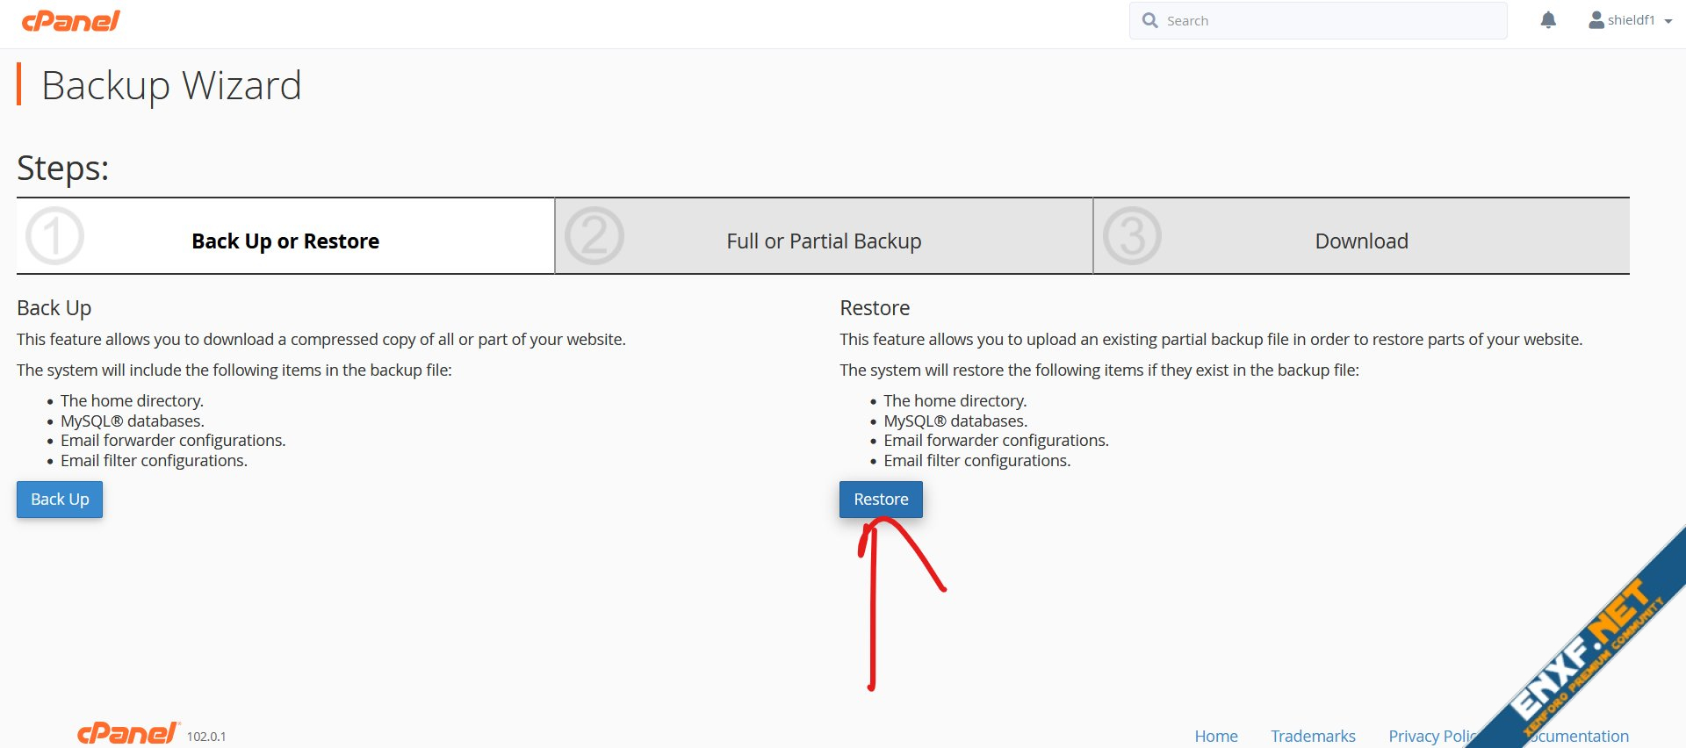This screenshot has height=748, width=1686.
Task: Select the Download step label
Action: [1361, 241]
